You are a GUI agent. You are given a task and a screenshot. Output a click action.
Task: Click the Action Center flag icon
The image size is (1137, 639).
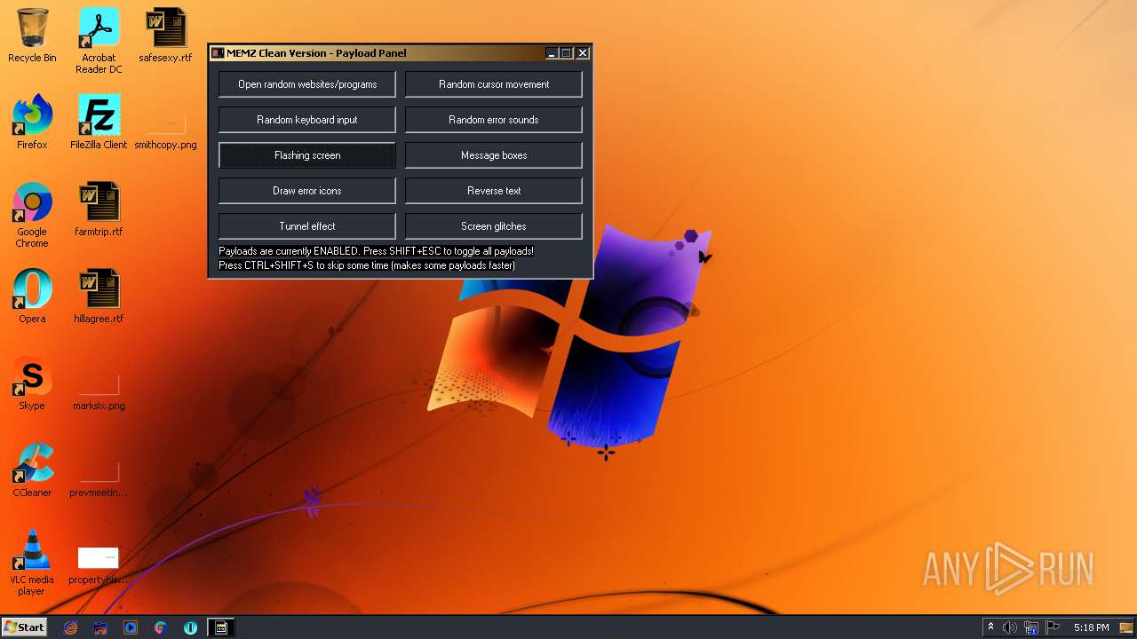(1053, 627)
